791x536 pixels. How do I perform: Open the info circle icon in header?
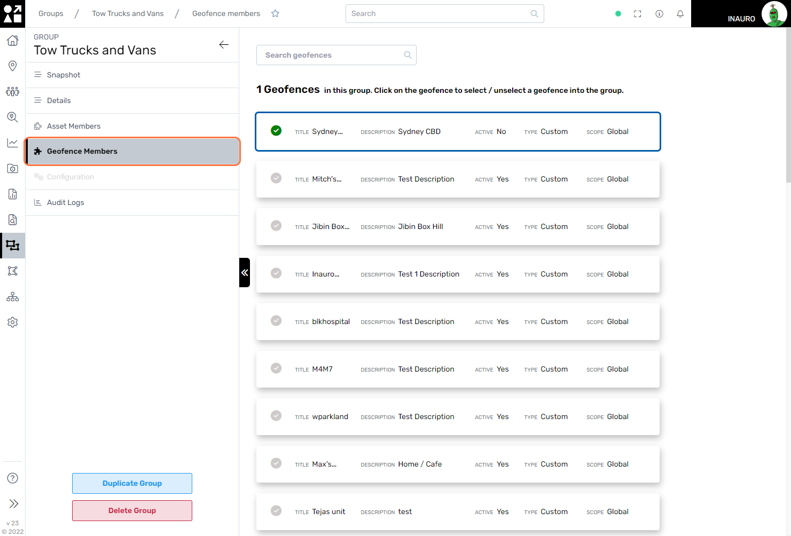pyautogui.click(x=659, y=14)
